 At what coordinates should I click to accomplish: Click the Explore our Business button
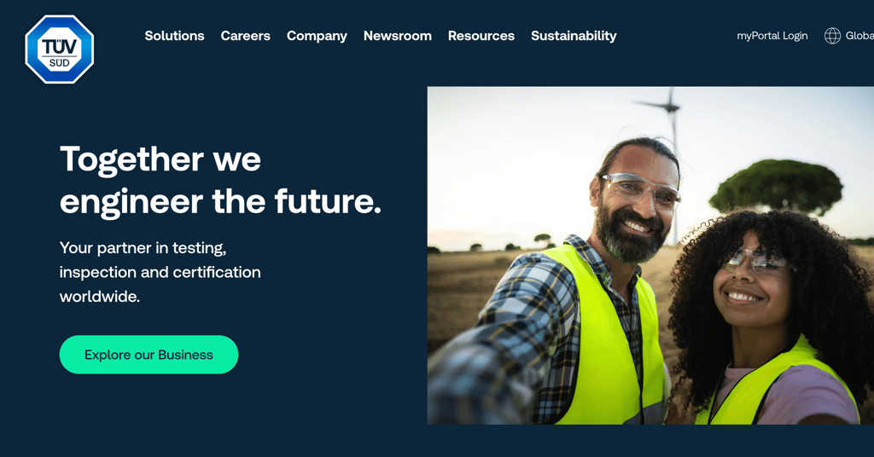point(149,355)
